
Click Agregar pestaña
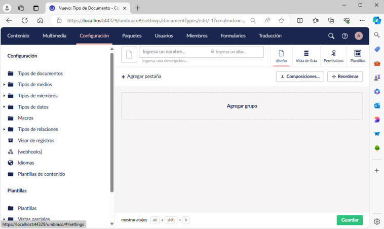pyautogui.click(x=141, y=77)
